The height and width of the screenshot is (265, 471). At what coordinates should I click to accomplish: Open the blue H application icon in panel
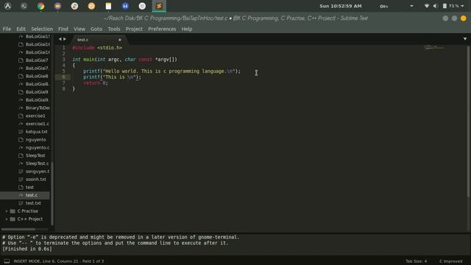click(x=125, y=6)
